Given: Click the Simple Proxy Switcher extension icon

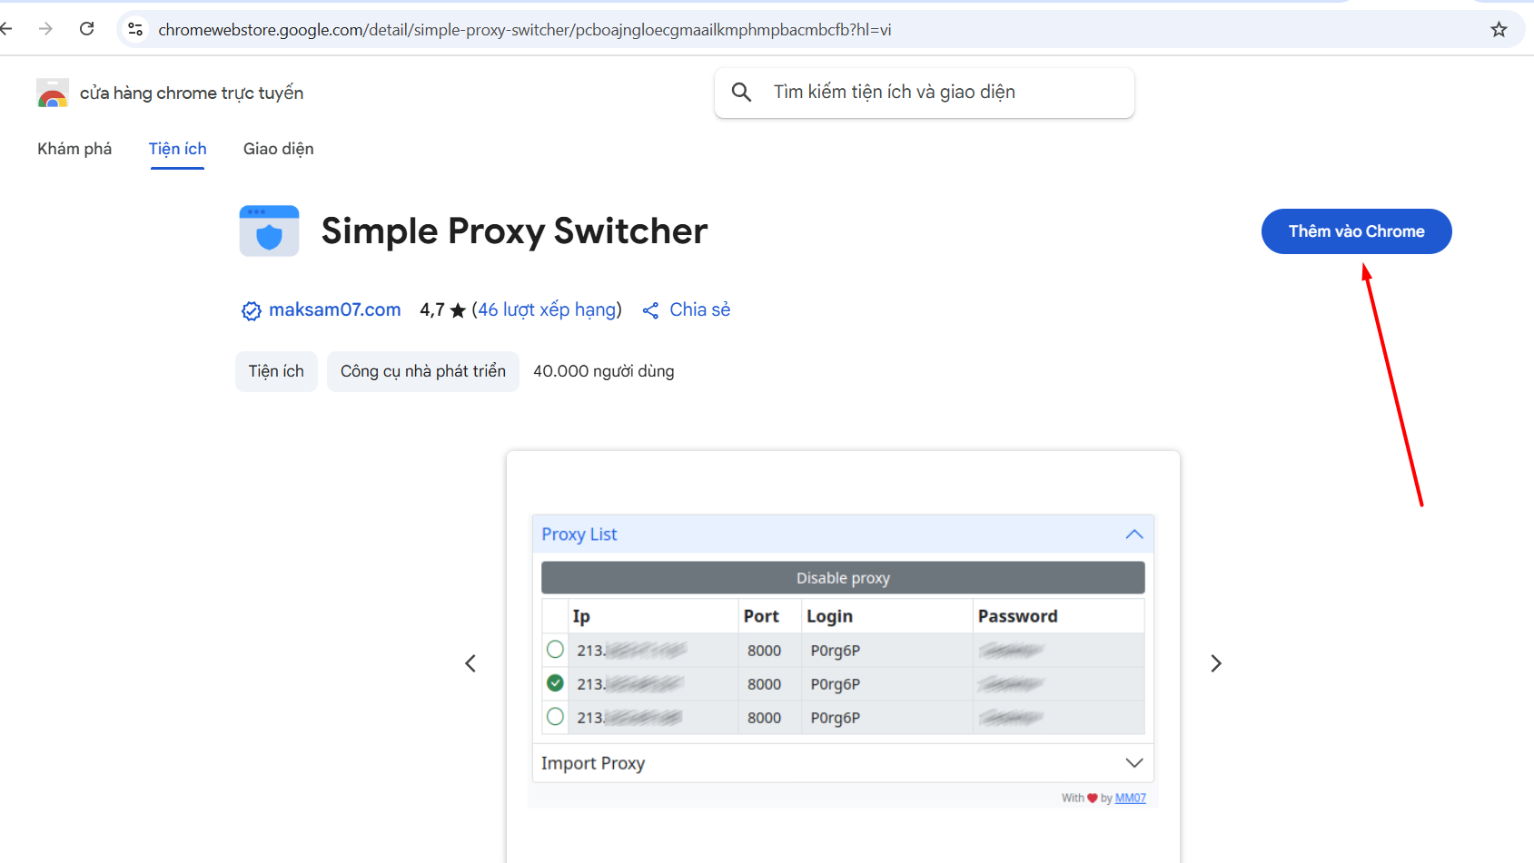Looking at the screenshot, I should point(269,230).
